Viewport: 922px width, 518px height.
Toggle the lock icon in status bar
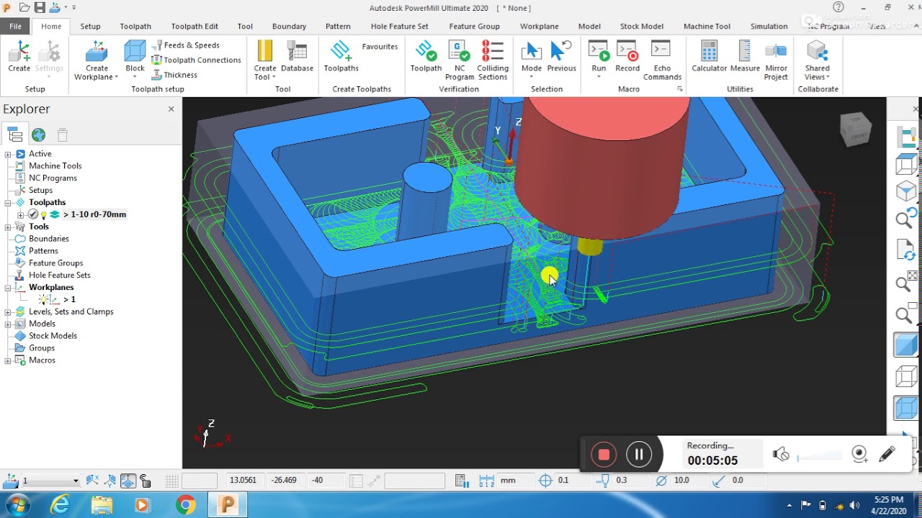pos(145,481)
